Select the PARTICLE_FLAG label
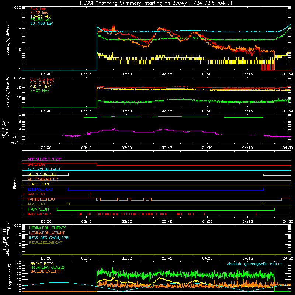 (x=41, y=199)
